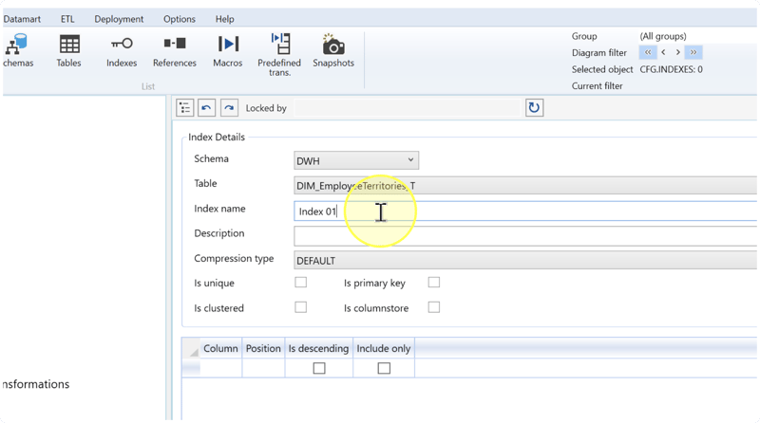Tick Is descending checkbox in column row

[x=319, y=368]
